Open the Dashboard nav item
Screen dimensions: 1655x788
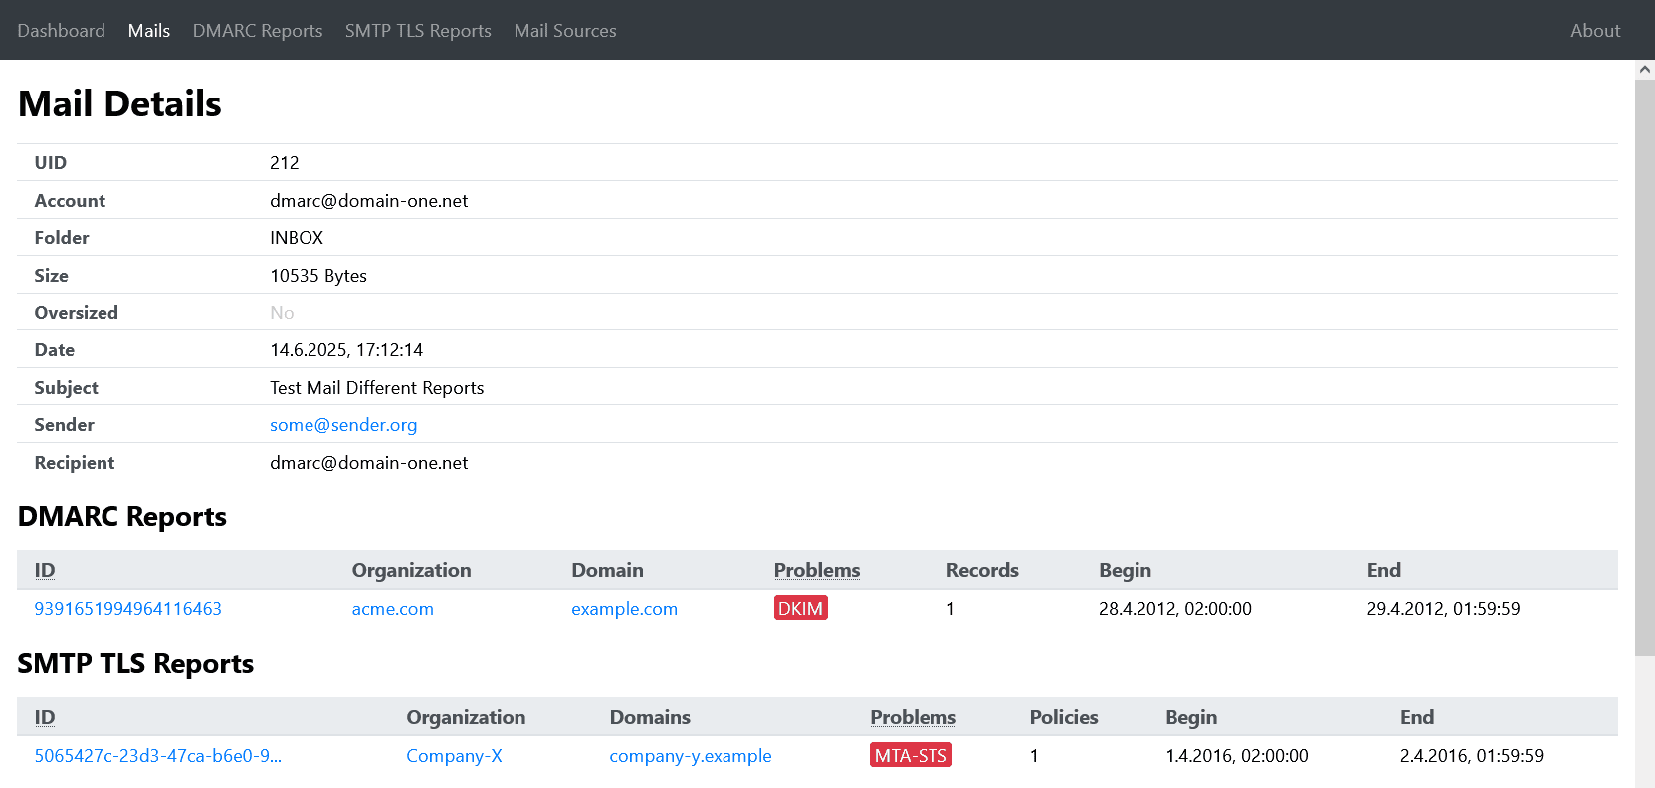(61, 31)
